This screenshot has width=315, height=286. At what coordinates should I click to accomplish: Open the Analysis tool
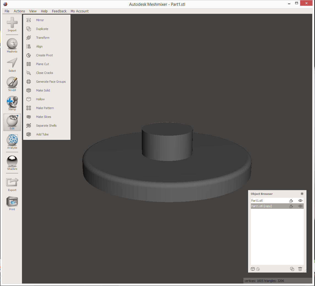pyautogui.click(x=12, y=142)
